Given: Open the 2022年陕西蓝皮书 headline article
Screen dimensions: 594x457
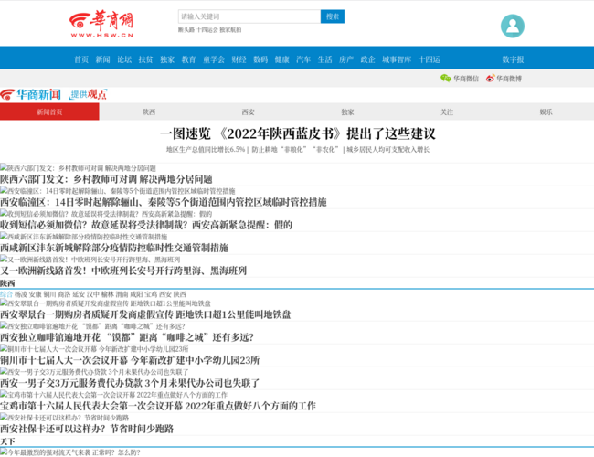Looking at the screenshot, I should (x=296, y=133).
